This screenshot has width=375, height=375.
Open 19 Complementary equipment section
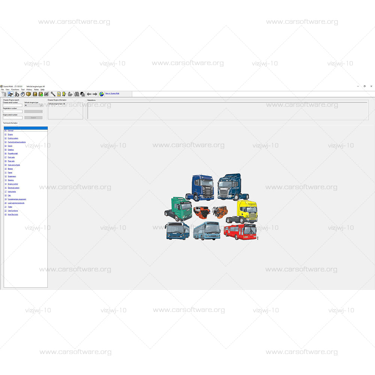pyautogui.click(x=15, y=199)
